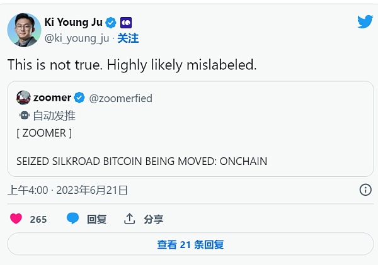Click the @zoomerfied handle
The width and height of the screenshot is (378, 265).
[120, 98]
